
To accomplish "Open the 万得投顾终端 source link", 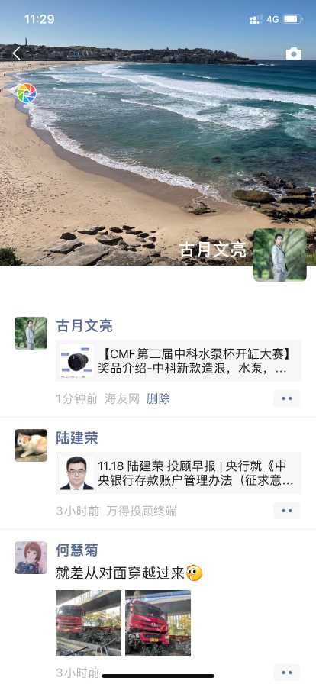I will tap(141, 511).
